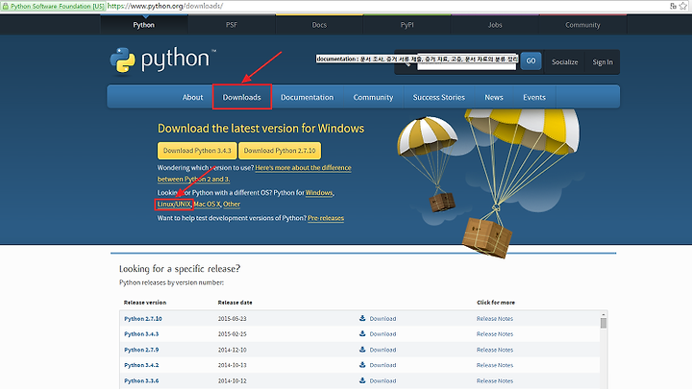
Task: Click download icon for Python 2.7.9
Action: pyautogui.click(x=362, y=350)
